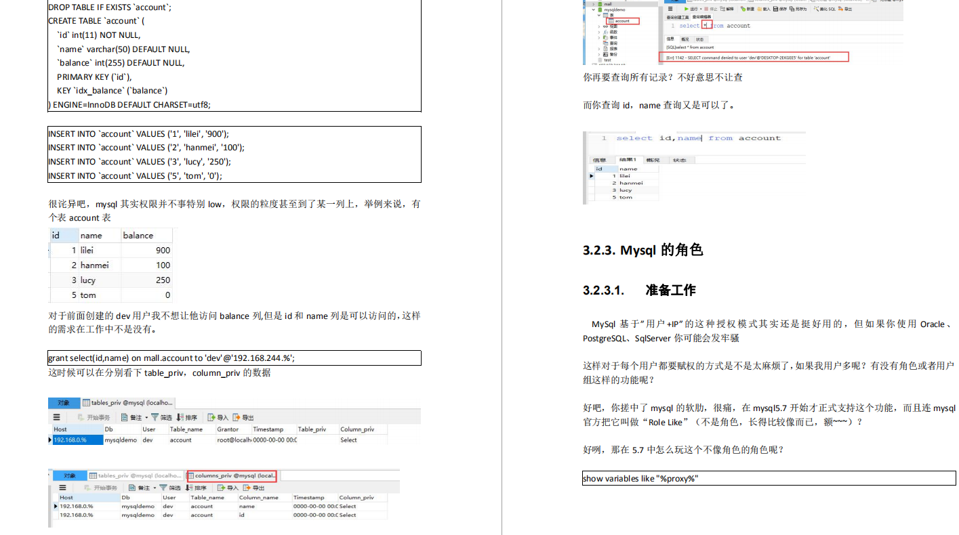Click the Import (导入) icon above the Grantor grid
Viewport: 959px width, 535px height.
[211, 417]
